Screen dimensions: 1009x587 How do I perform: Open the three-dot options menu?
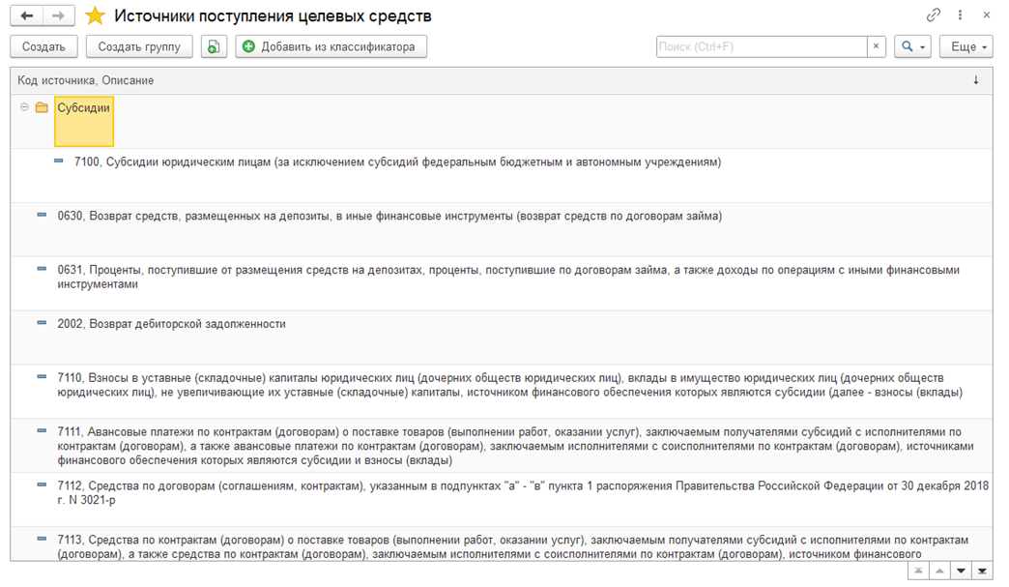pyautogui.click(x=960, y=15)
